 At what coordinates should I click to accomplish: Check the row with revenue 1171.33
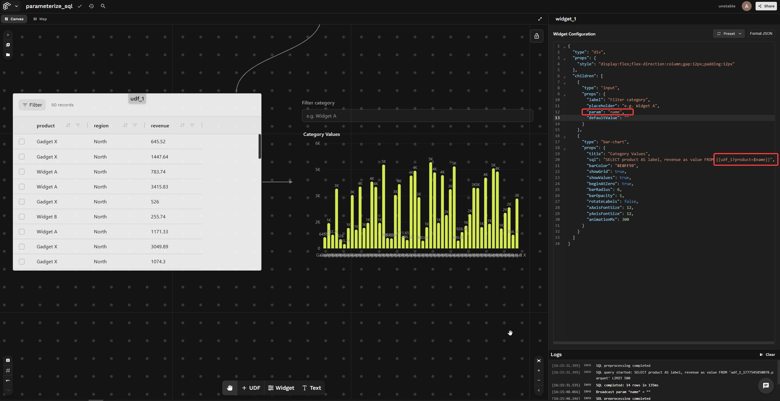(x=22, y=231)
